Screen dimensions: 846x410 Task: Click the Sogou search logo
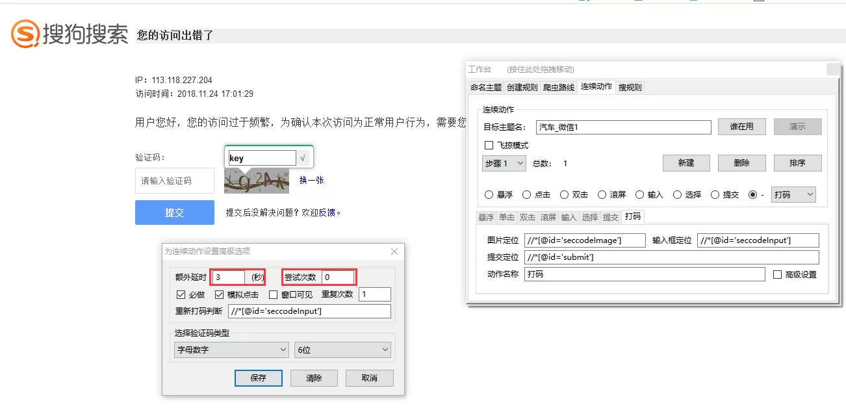coord(70,34)
